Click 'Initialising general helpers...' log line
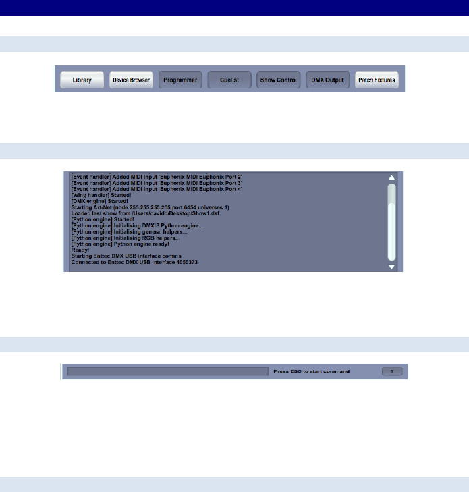This screenshot has width=469, height=492. pyautogui.click(x=129, y=231)
